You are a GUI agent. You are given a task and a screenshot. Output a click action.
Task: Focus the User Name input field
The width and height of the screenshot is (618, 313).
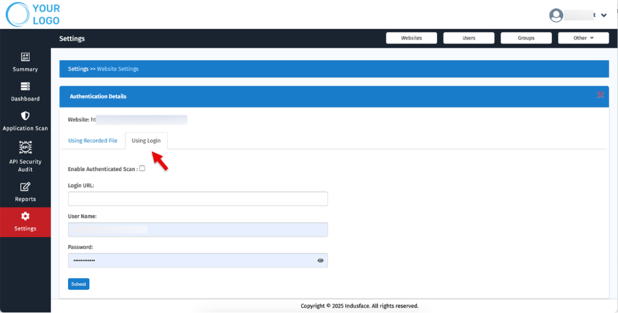(198, 229)
